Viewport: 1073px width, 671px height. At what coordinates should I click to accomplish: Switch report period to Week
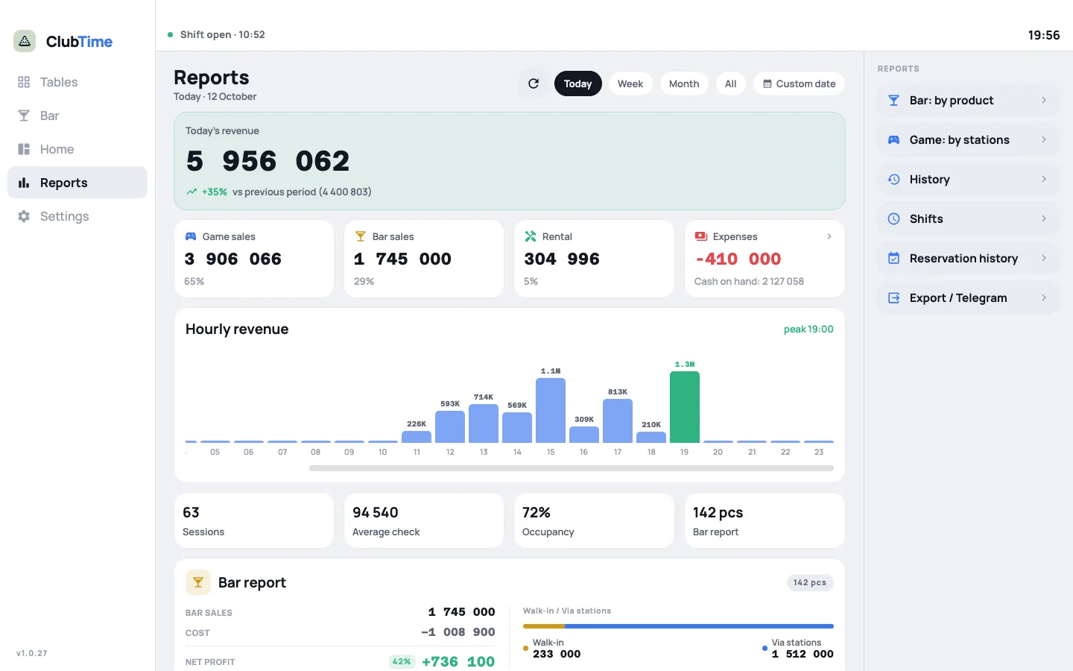click(630, 84)
